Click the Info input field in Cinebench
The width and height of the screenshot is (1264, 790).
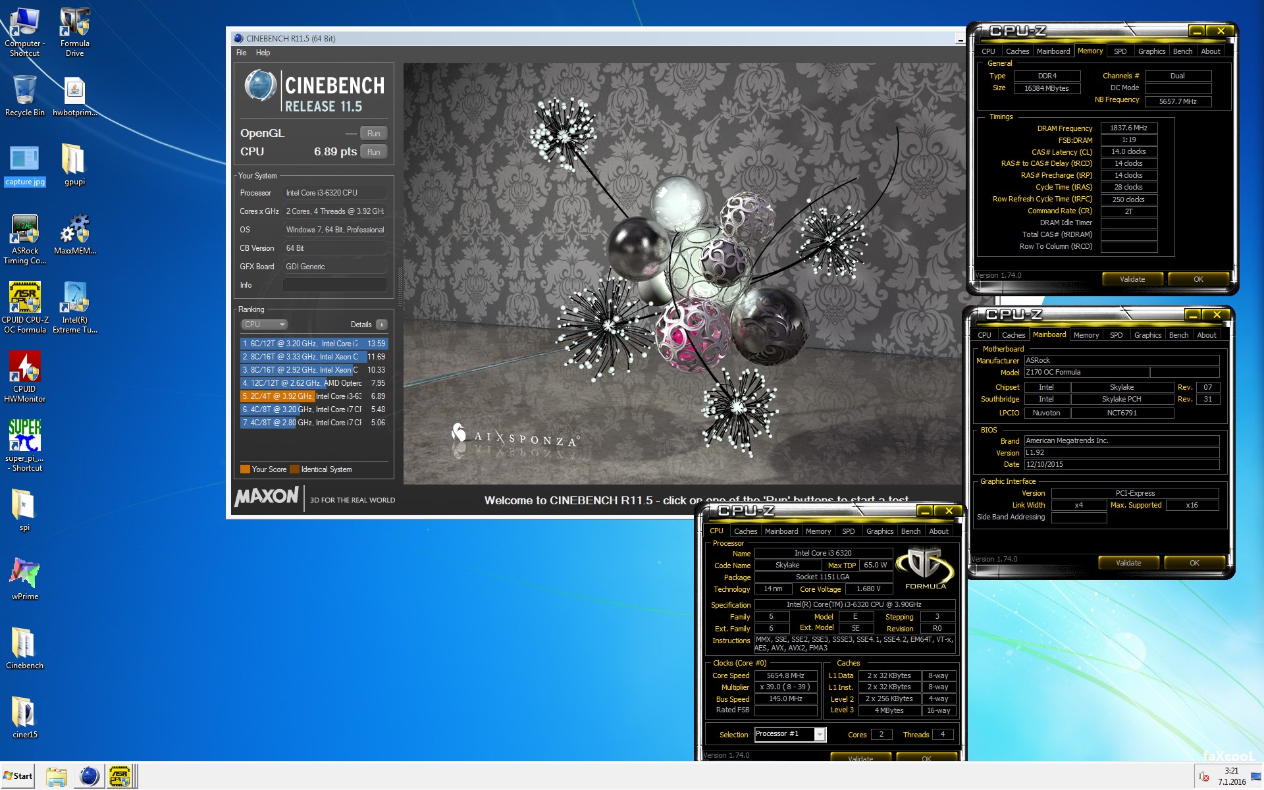point(334,285)
